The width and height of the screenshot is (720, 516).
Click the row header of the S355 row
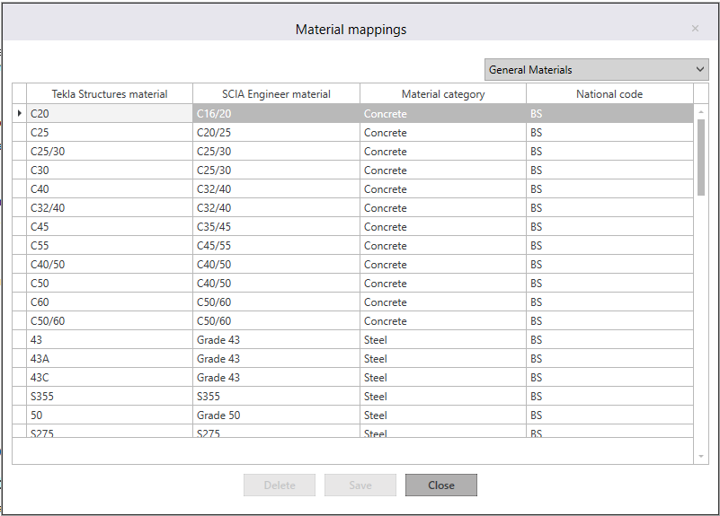[x=19, y=396]
